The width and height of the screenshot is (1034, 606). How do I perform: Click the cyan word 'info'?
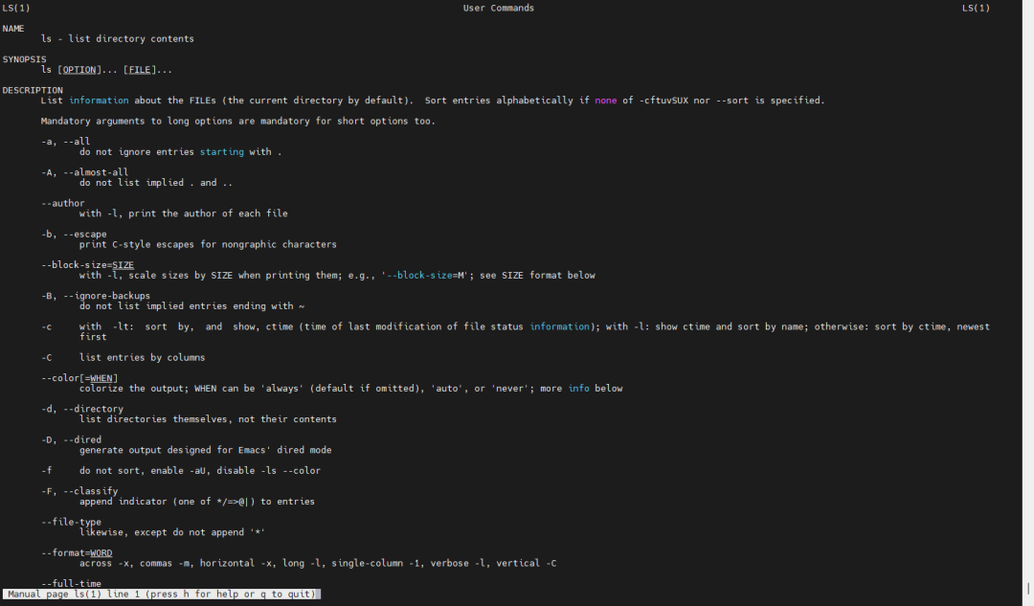[x=579, y=389]
